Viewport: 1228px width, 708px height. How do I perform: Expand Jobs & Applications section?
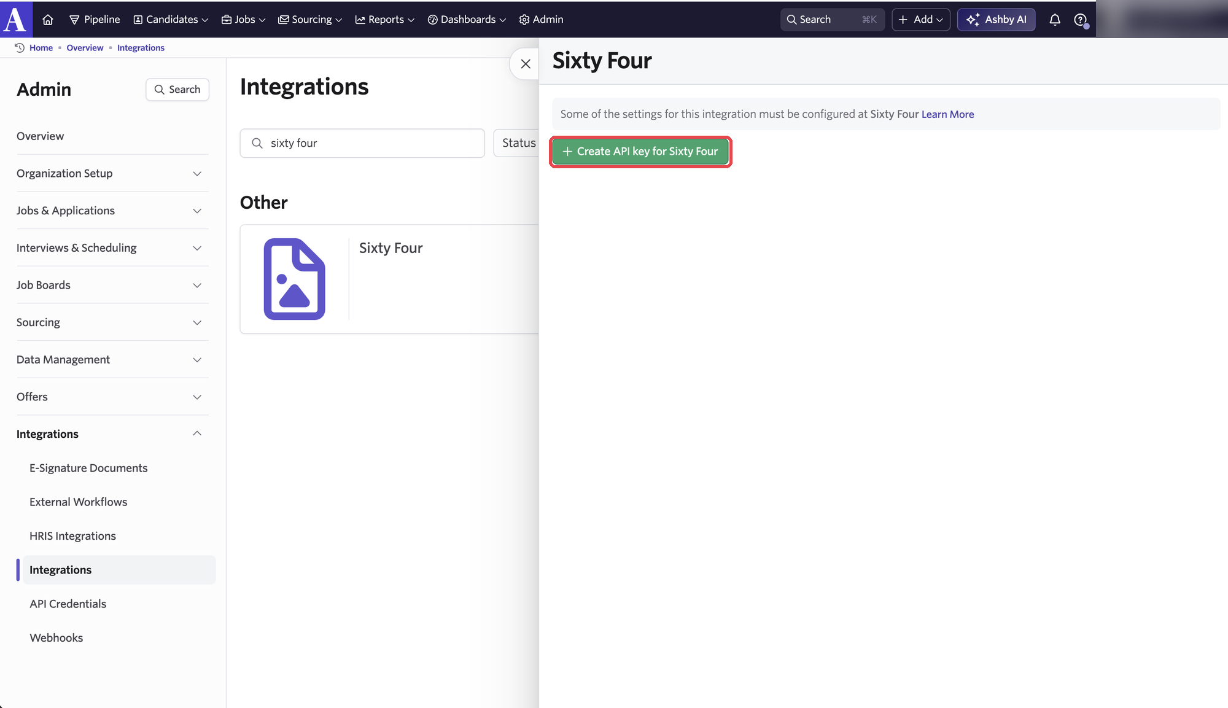click(x=112, y=211)
